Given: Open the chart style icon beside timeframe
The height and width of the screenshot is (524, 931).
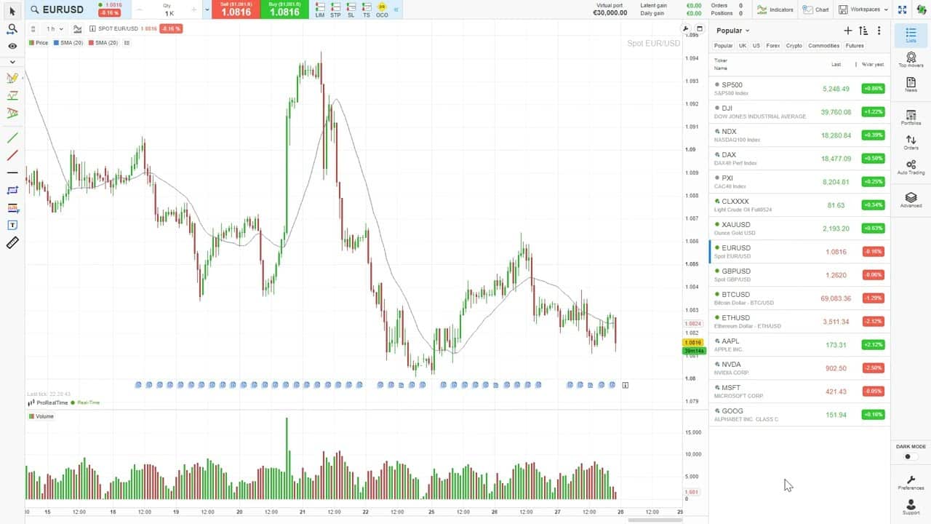Looking at the screenshot, I should tap(77, 29).
